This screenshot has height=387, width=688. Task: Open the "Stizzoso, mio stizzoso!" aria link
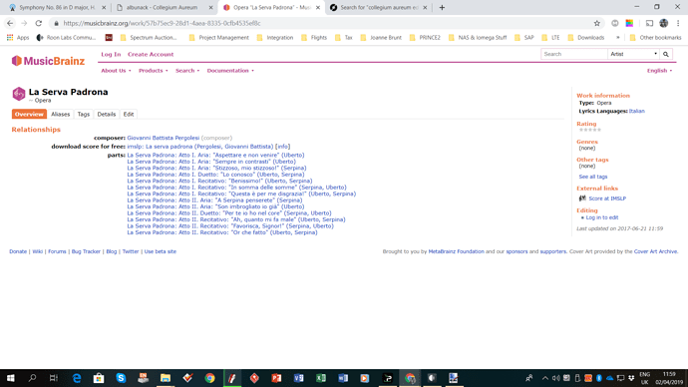tap(216, 168)
